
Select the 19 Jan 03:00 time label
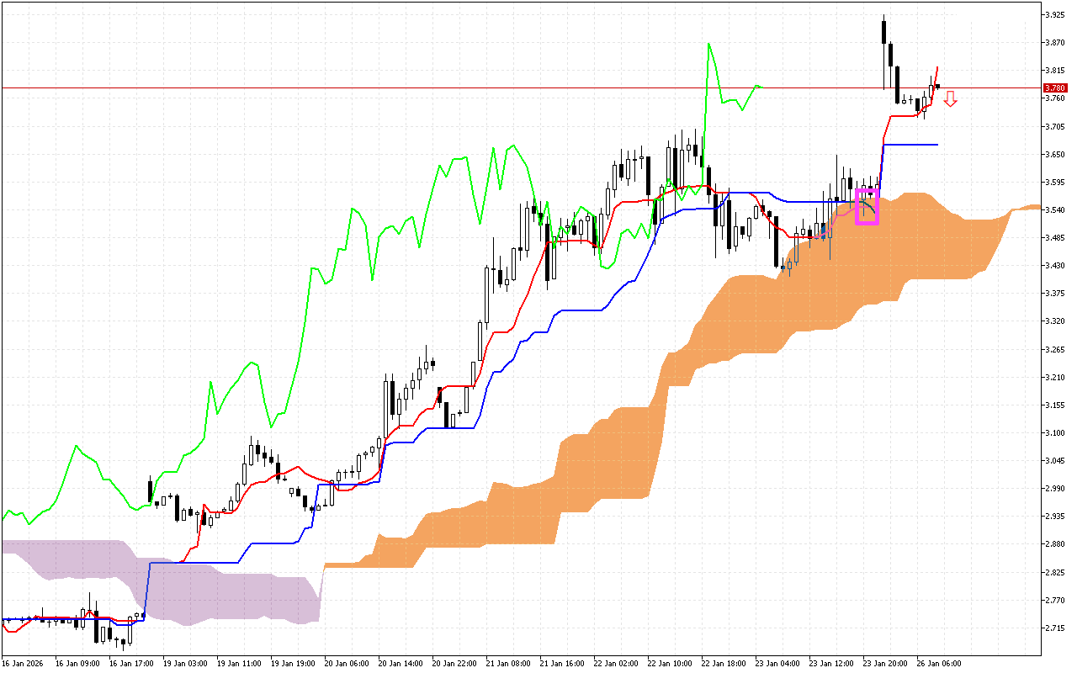click(185, 663)
